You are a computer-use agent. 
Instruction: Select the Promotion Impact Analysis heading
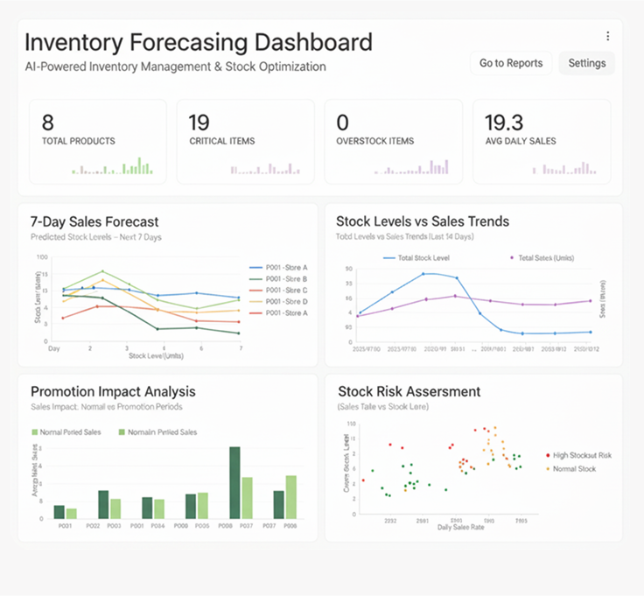click(113, 391)
